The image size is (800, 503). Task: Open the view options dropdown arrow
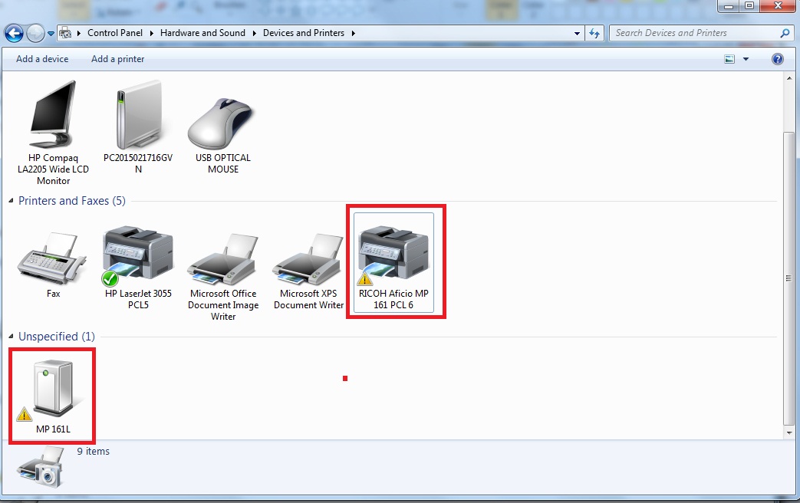(746, 59)
